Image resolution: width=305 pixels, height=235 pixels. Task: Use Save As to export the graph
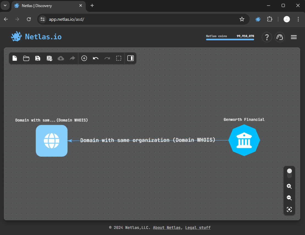pyautogui.click(x=49, y=58)
